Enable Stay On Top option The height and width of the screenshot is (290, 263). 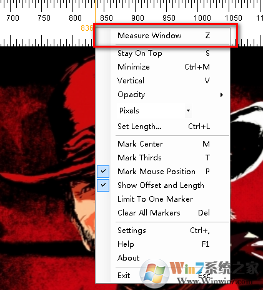[163, 53]
